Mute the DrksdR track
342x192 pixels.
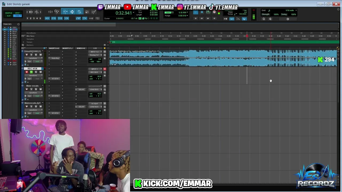41,55
